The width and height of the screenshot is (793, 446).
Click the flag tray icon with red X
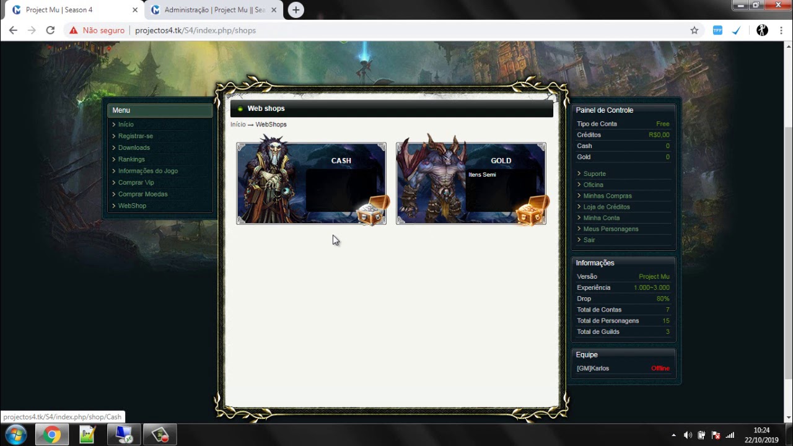pos(716,435)
